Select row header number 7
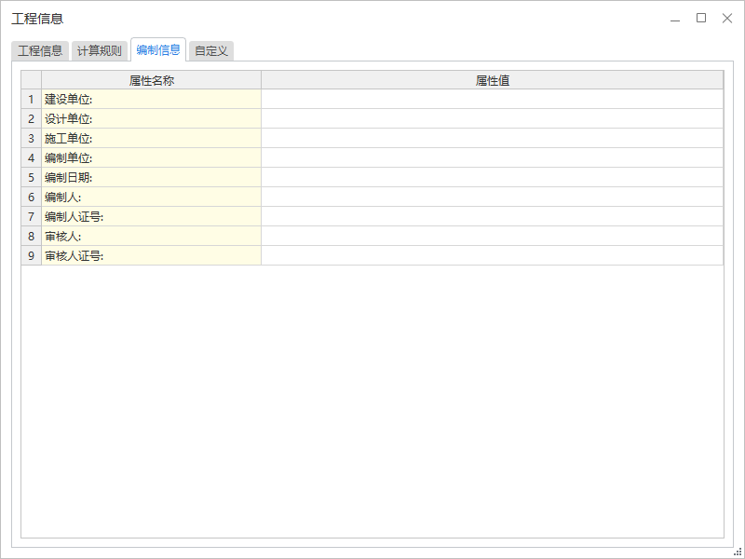The width and height of the screenshot is (745, 559). pos(32,216)
